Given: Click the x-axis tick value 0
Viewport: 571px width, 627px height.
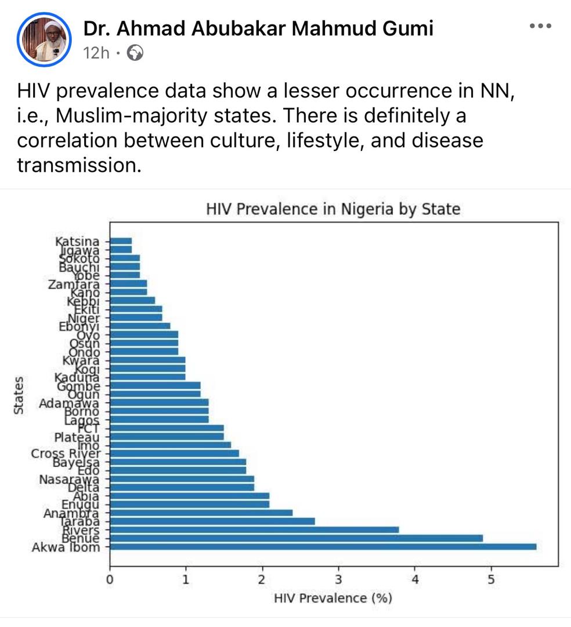Looking at the screenshot, I should [x=110, y=578].
